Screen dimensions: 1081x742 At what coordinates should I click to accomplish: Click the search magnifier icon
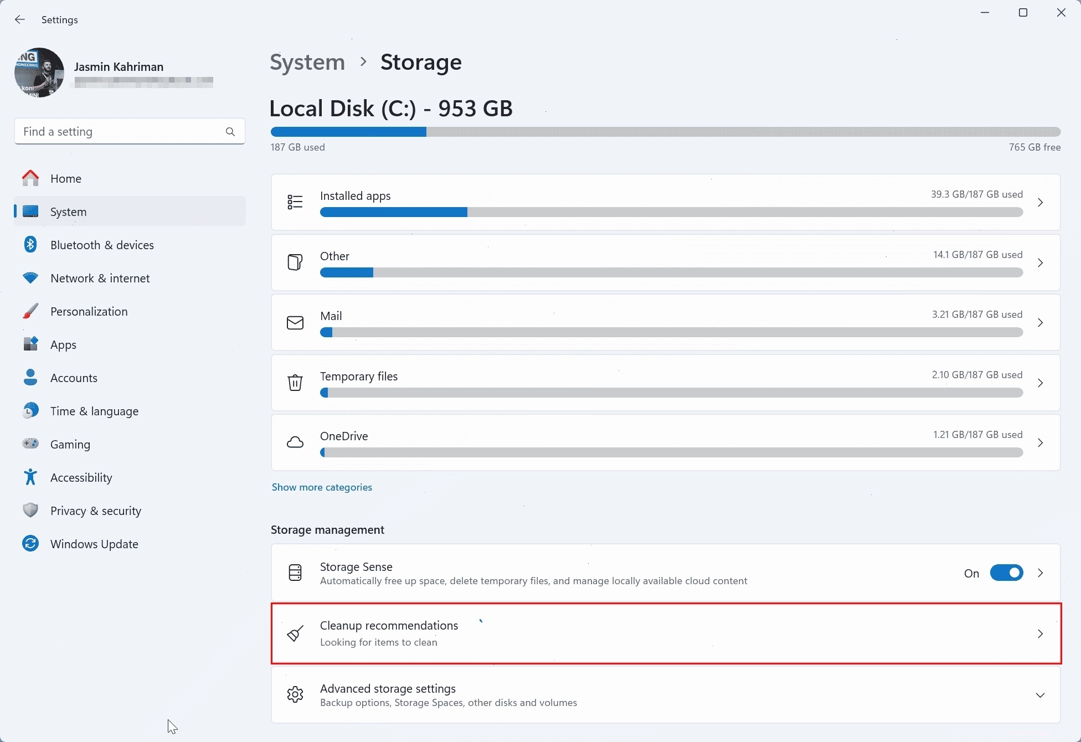(x=230, y=132)
